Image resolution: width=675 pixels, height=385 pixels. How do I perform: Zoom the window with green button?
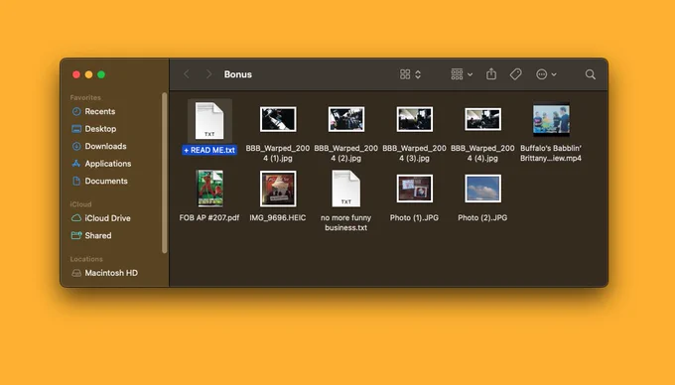(101, 74)
